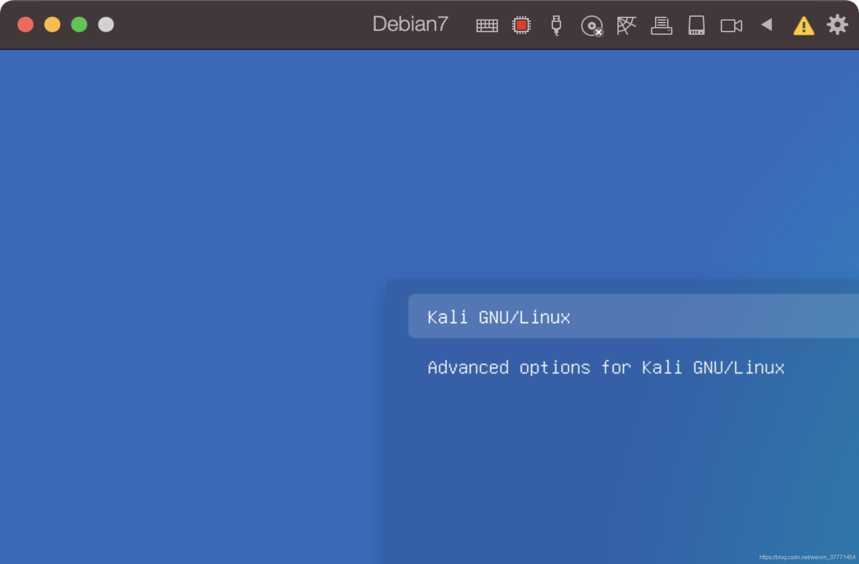Click the hard disk drive icon

coord(696,25)
